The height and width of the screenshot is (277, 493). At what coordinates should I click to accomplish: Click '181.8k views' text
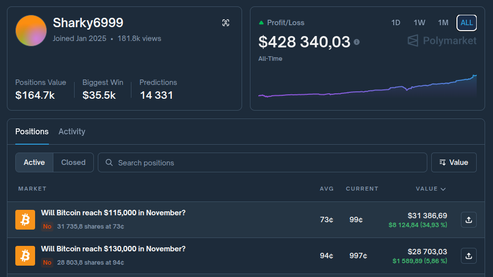coord(139,39)
